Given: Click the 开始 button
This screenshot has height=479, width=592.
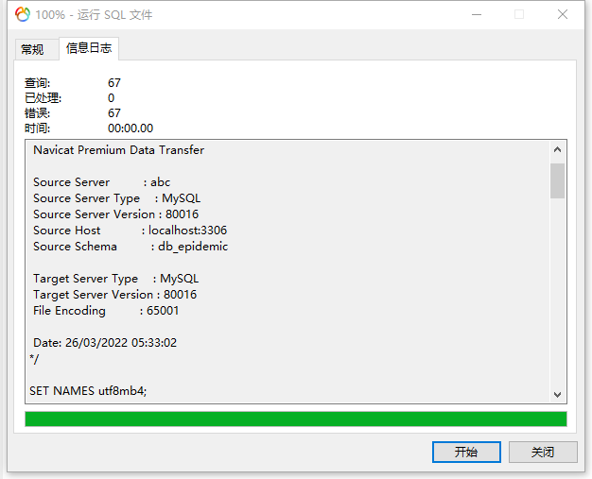Looking at the screenshot, I should point(466,452).
